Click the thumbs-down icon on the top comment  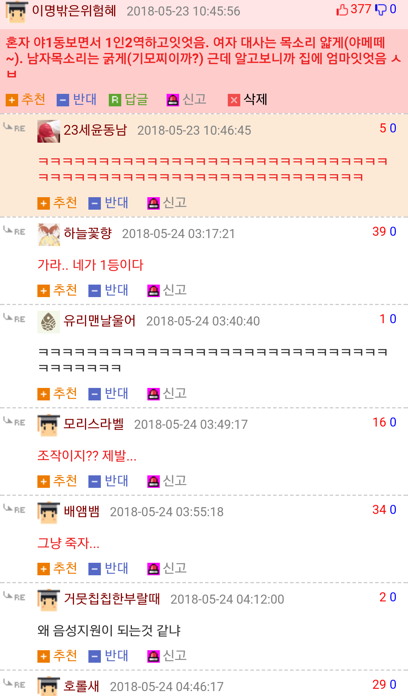click(x=381, y=10)
